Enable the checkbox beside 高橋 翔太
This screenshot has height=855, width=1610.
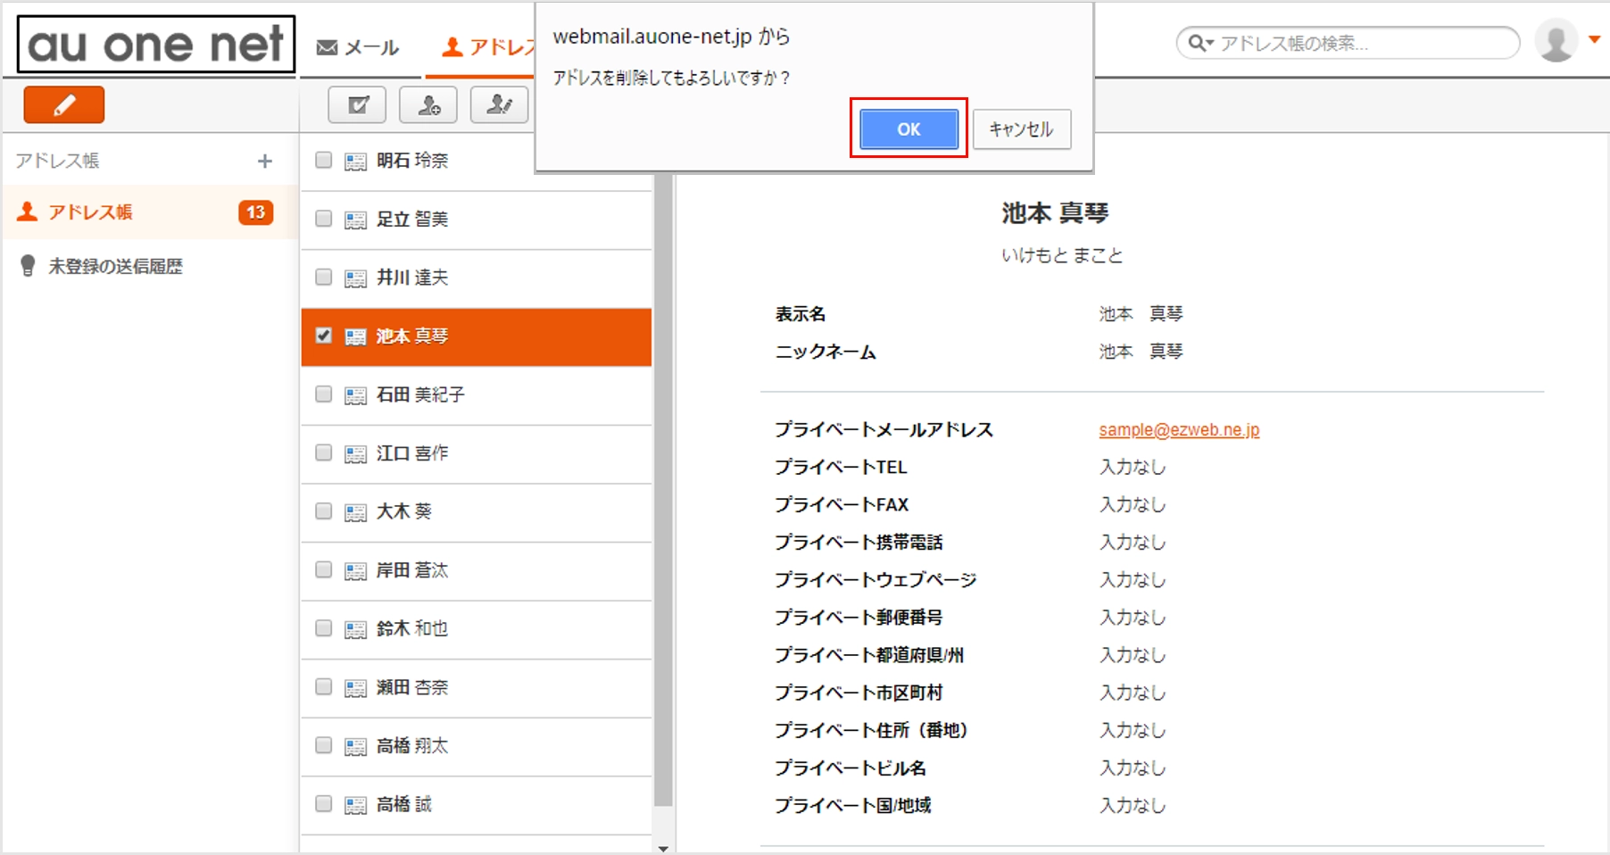[x=323, y=746]
